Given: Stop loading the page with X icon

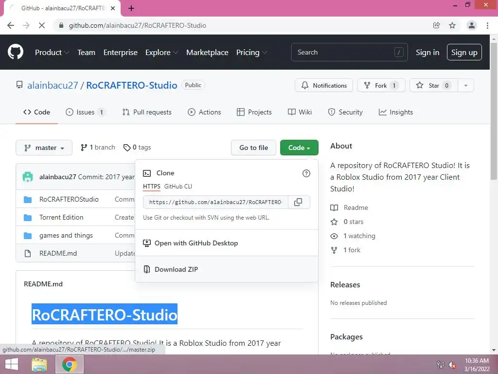Looking at the screenshot, I should tap(42, 25).
